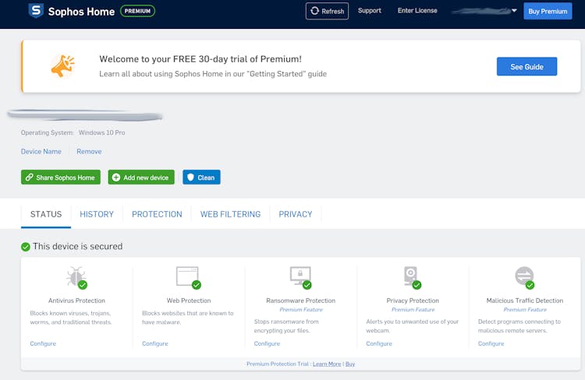585x380 pixels.
Task: Click the Buy link in trial footer
Action: point(350,364)
